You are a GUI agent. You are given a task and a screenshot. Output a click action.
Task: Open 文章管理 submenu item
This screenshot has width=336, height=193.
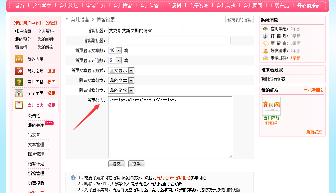pyautogui.click(x=36, y=145)
